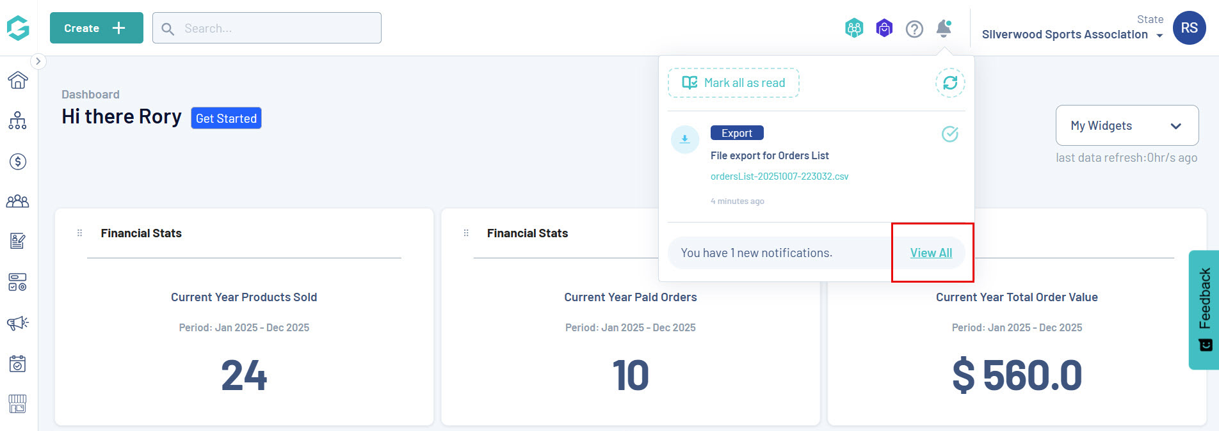Mark the Export notification as read

950,134
